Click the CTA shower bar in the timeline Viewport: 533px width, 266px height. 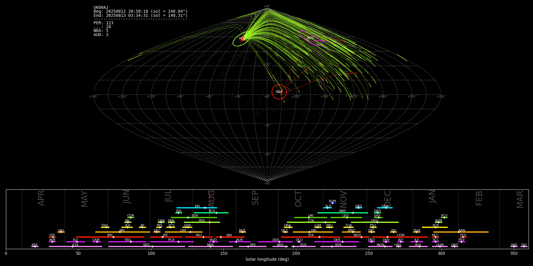coord(312,222)
